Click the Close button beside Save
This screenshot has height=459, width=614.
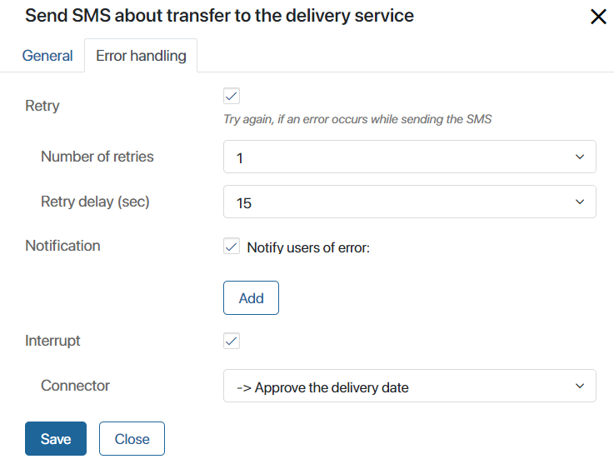[132, 439]
